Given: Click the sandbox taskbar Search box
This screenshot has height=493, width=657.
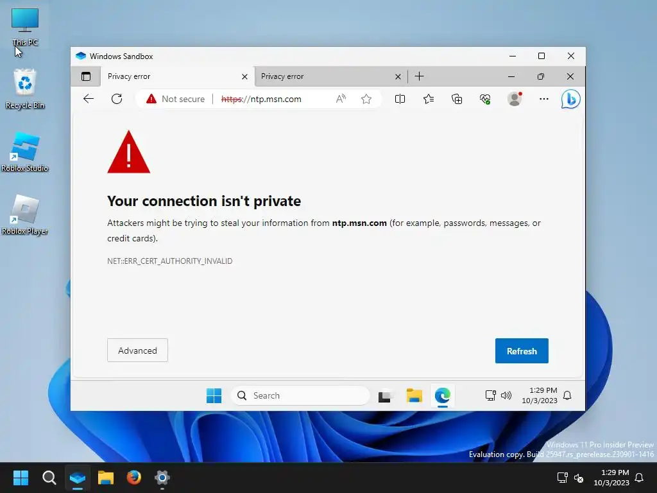Looking at the screenshot, I should [300, 395].
